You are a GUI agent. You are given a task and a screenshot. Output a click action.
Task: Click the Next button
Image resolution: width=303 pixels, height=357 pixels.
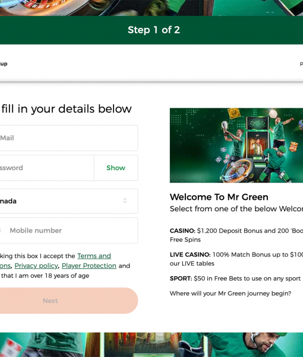click(69, 300)
